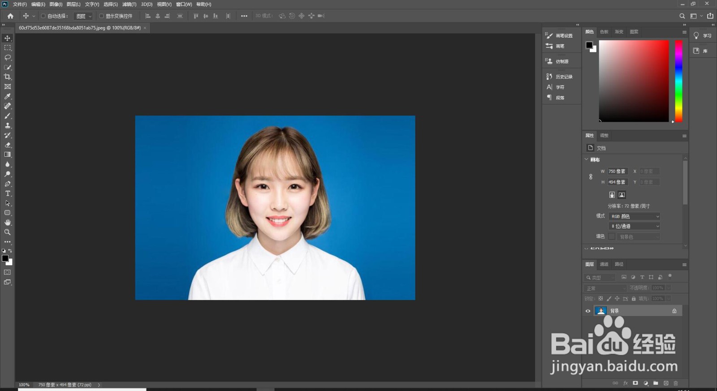
Task: Choose the Eraser tool
Action: coord(8,145)
